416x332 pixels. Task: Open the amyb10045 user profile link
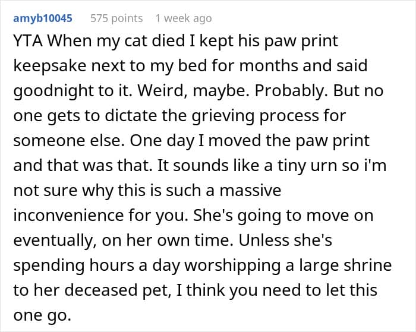pyautogui.click(x=43, y=18)
